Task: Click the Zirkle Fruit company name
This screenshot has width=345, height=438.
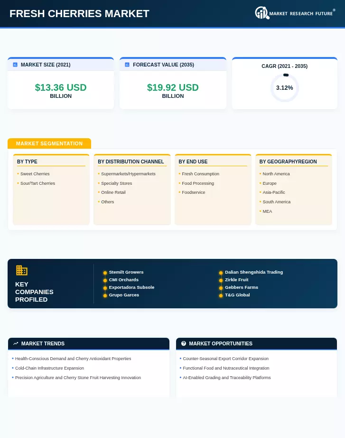Action: [x=237, y=280]
